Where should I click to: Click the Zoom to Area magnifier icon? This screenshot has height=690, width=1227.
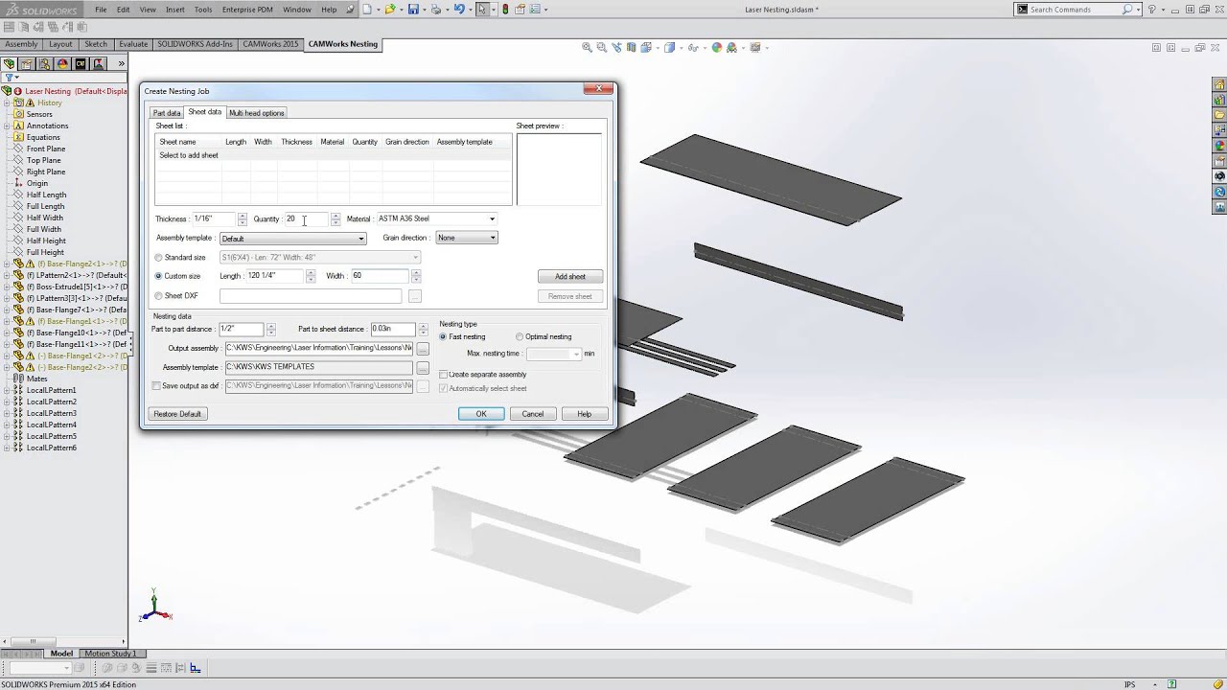click(x=602, y=47)
